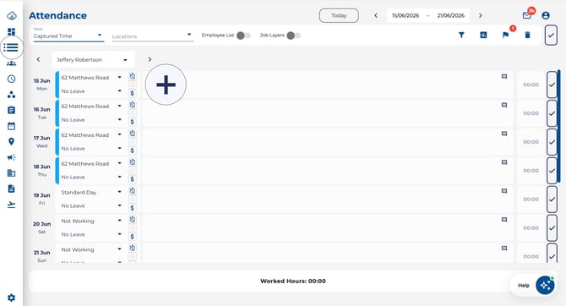Open the settings gear in sidebar
This screenshot has height=306, width=566.
pos(11,298)
